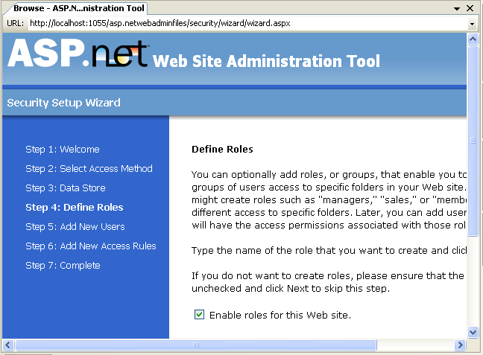The image size is (483, 355).
Task: Click Step 4: Define Roles in sidebar
Action: point(74,207)
